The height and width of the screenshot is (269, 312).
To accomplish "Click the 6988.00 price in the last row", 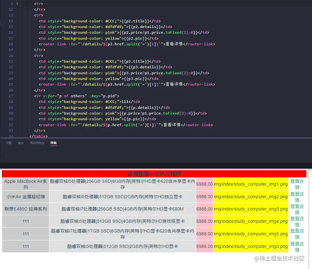I will coord(204,246).
